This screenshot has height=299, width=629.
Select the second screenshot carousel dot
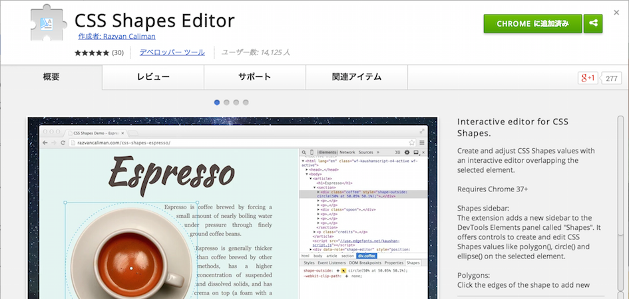click(x=227, y=102)
